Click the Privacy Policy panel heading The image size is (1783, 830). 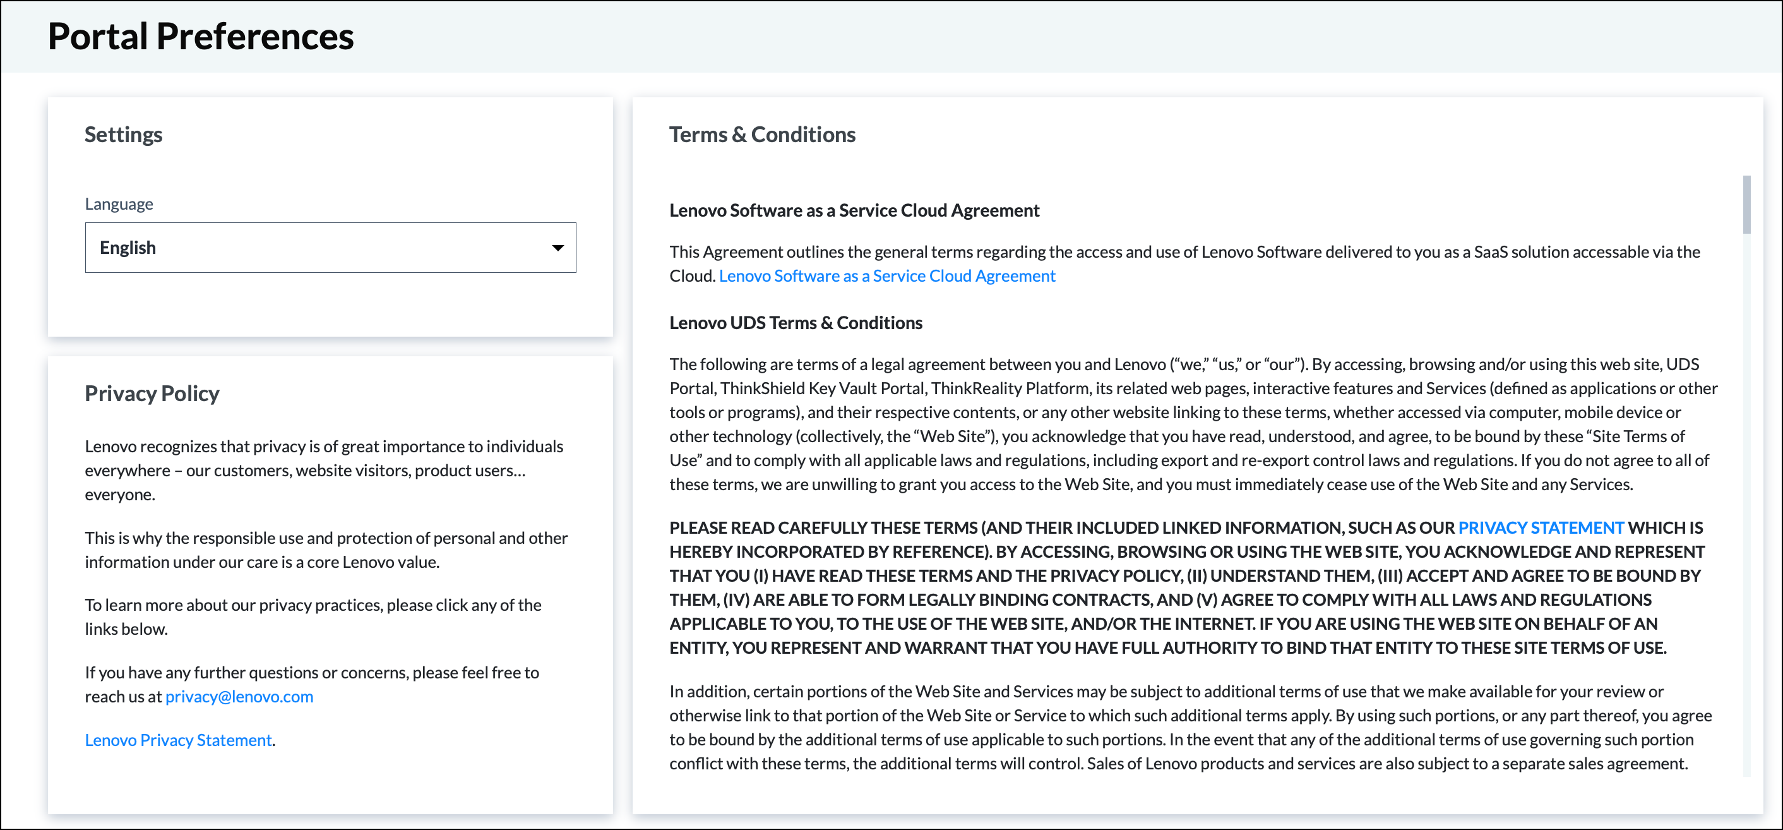[x=152, y=393]
